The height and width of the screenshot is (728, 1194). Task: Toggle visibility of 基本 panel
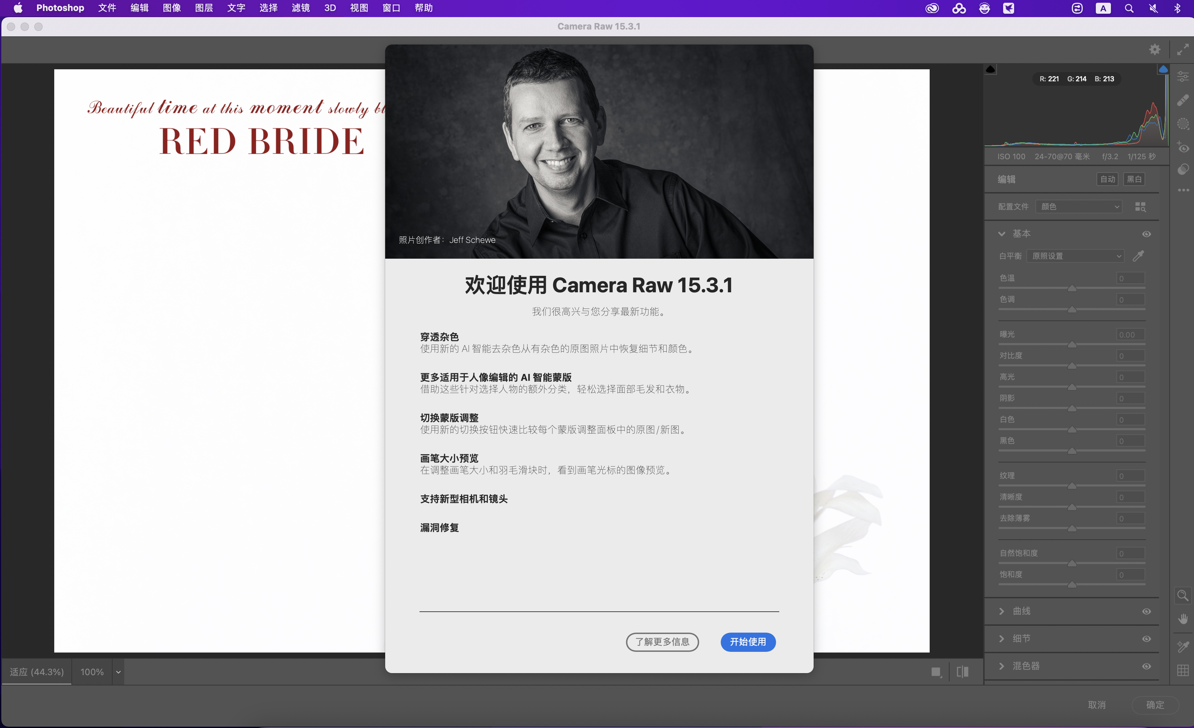[1146, 234]
